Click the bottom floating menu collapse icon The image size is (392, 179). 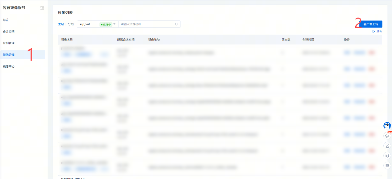tap(387, 166)
